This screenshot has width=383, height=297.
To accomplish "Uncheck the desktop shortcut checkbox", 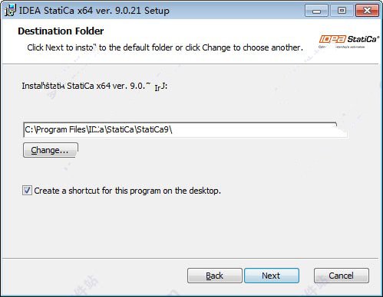I will 27,191.
